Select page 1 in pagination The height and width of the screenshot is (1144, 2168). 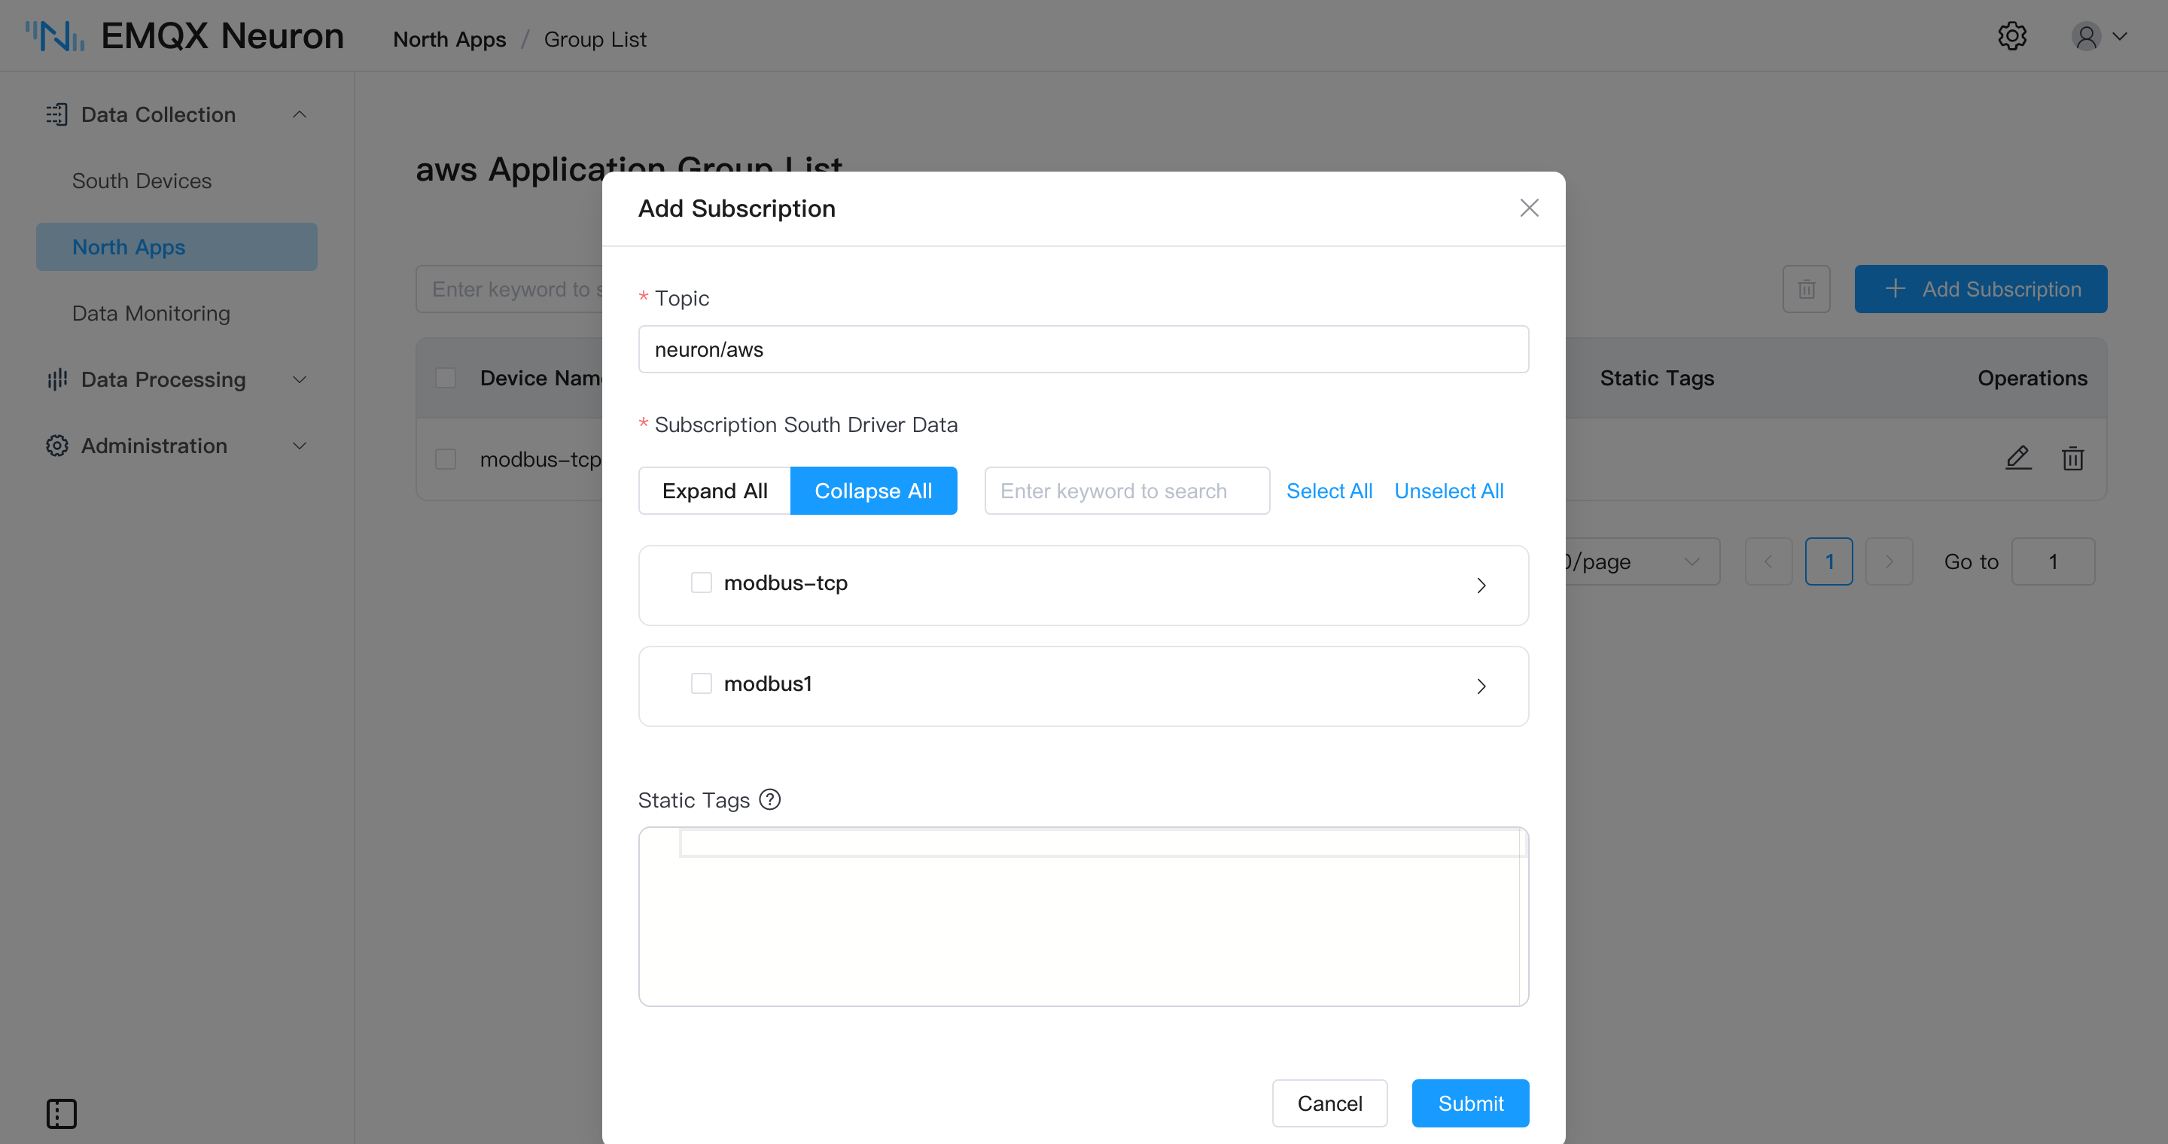click(1828, 561)
